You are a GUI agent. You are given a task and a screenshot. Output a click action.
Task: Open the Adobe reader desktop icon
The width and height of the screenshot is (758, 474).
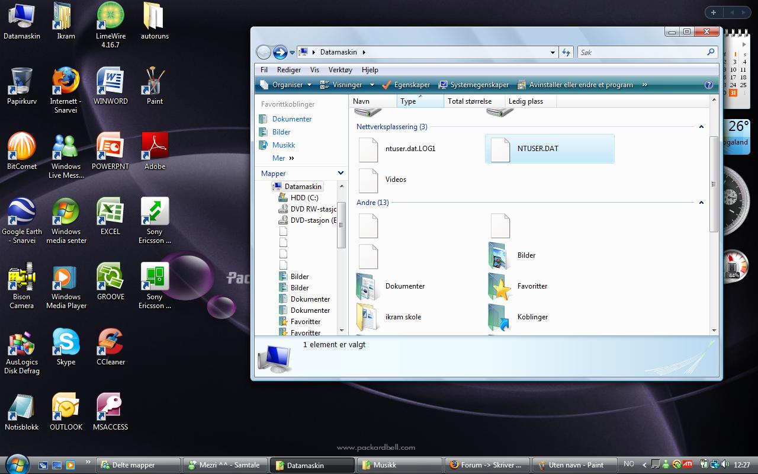(155, 152)
